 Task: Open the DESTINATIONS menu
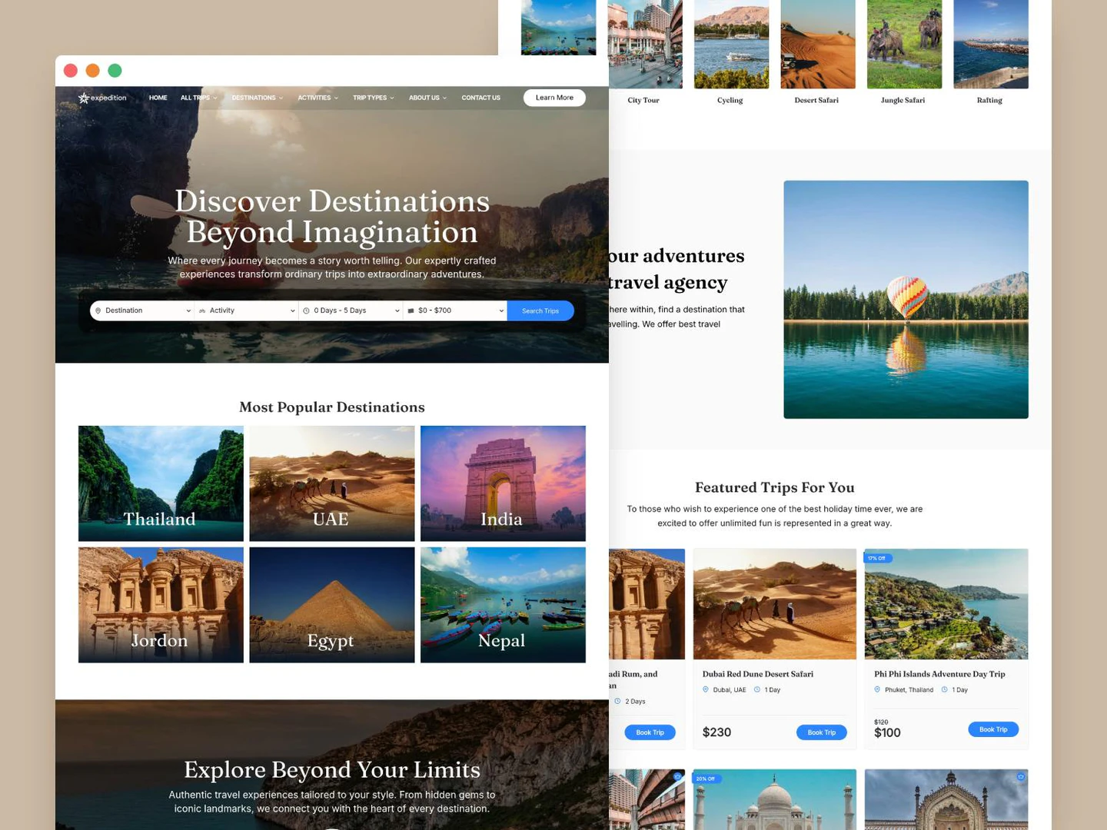(x=256, y=98)
